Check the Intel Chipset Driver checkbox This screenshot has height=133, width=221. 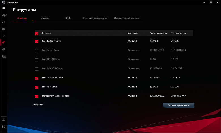[x=37, y=51]
